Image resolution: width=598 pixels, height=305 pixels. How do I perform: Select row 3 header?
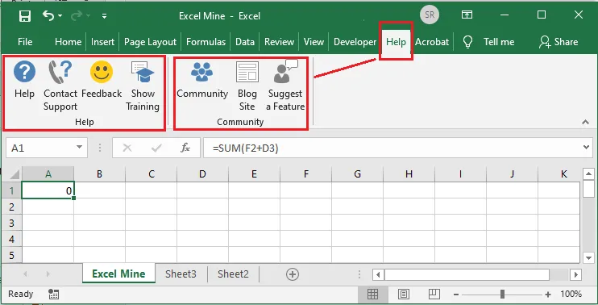click(x=11, y=223)
